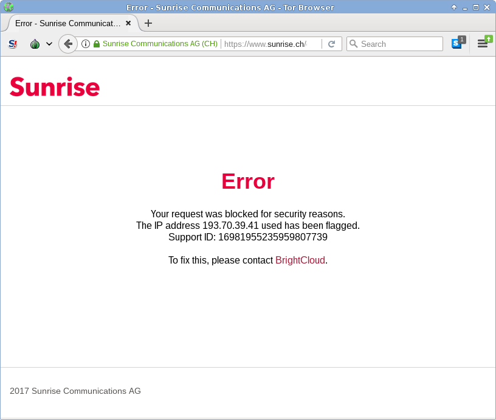The width and height of the screenshot is (496, 420).
Task: Click the green padlock security icon
Action: pos(97,44)
